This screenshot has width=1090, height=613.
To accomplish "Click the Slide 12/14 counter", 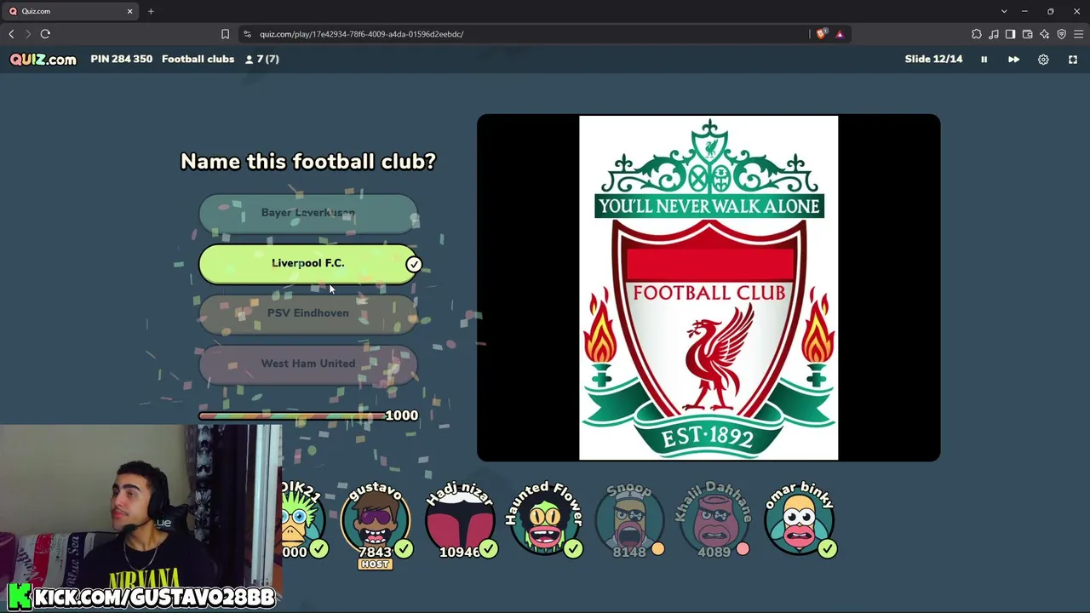I will (x=933, y=59).
